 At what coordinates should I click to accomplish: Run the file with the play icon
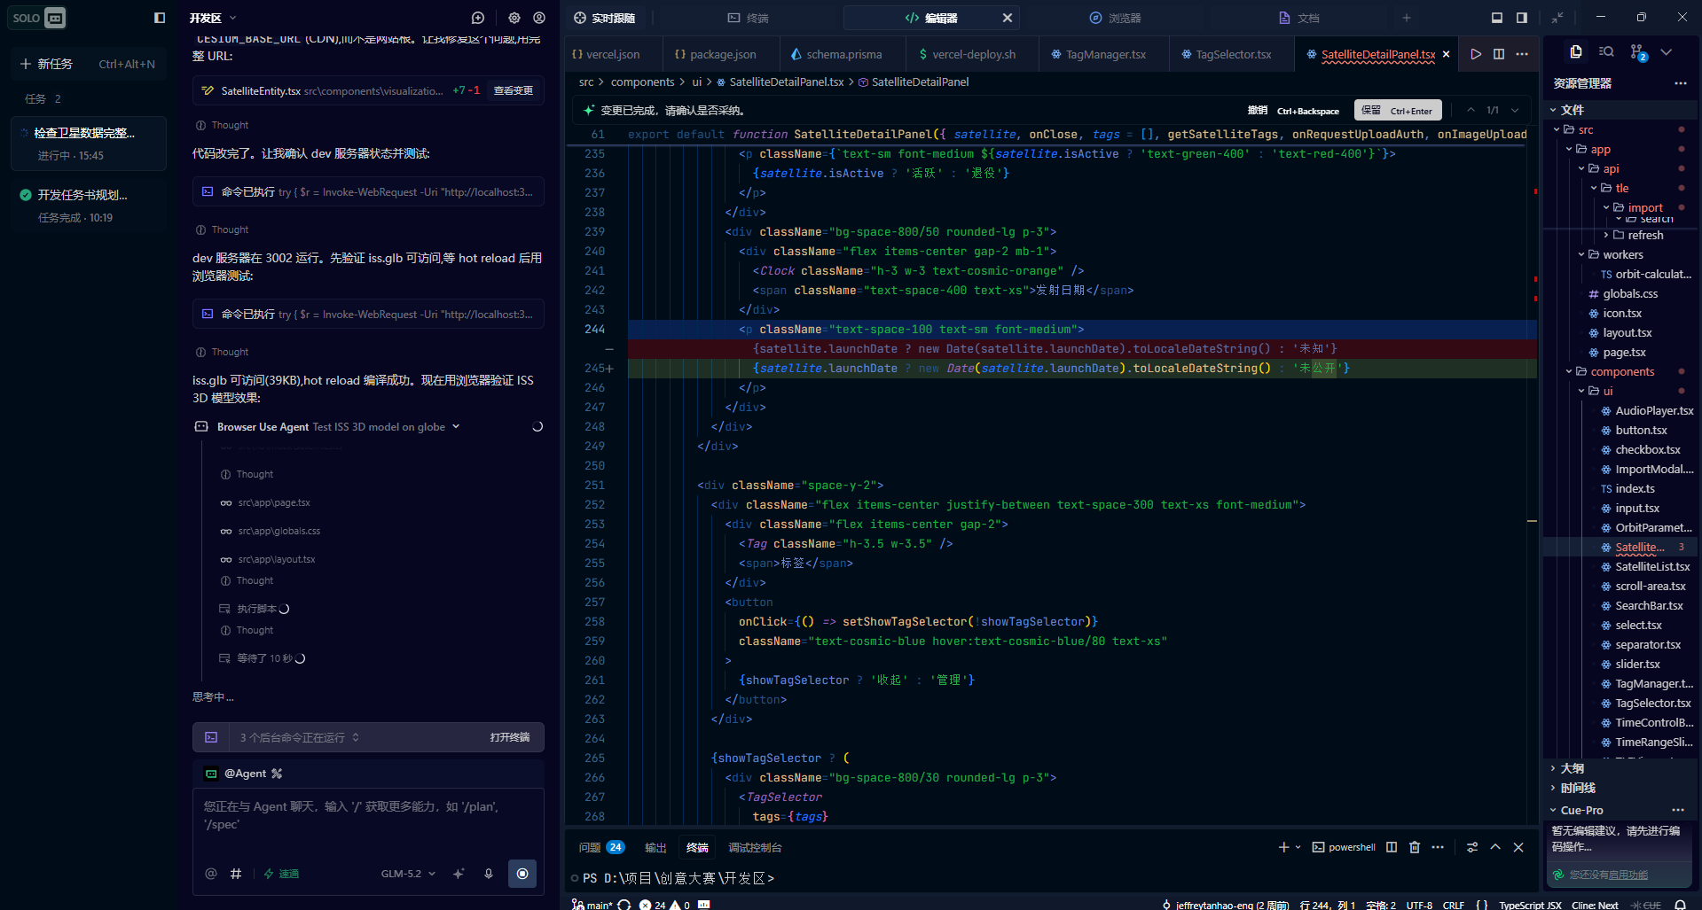1476,54
